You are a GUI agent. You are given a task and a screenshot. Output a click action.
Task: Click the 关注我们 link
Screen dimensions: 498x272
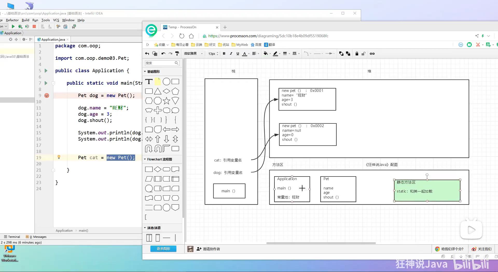tap(482, 249)
